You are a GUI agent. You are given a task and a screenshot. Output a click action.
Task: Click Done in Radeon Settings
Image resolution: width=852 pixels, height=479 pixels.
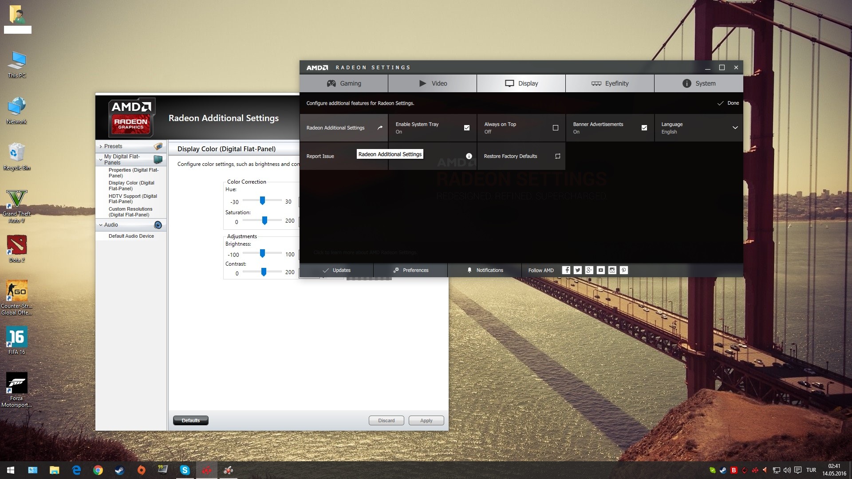point(728,103)
